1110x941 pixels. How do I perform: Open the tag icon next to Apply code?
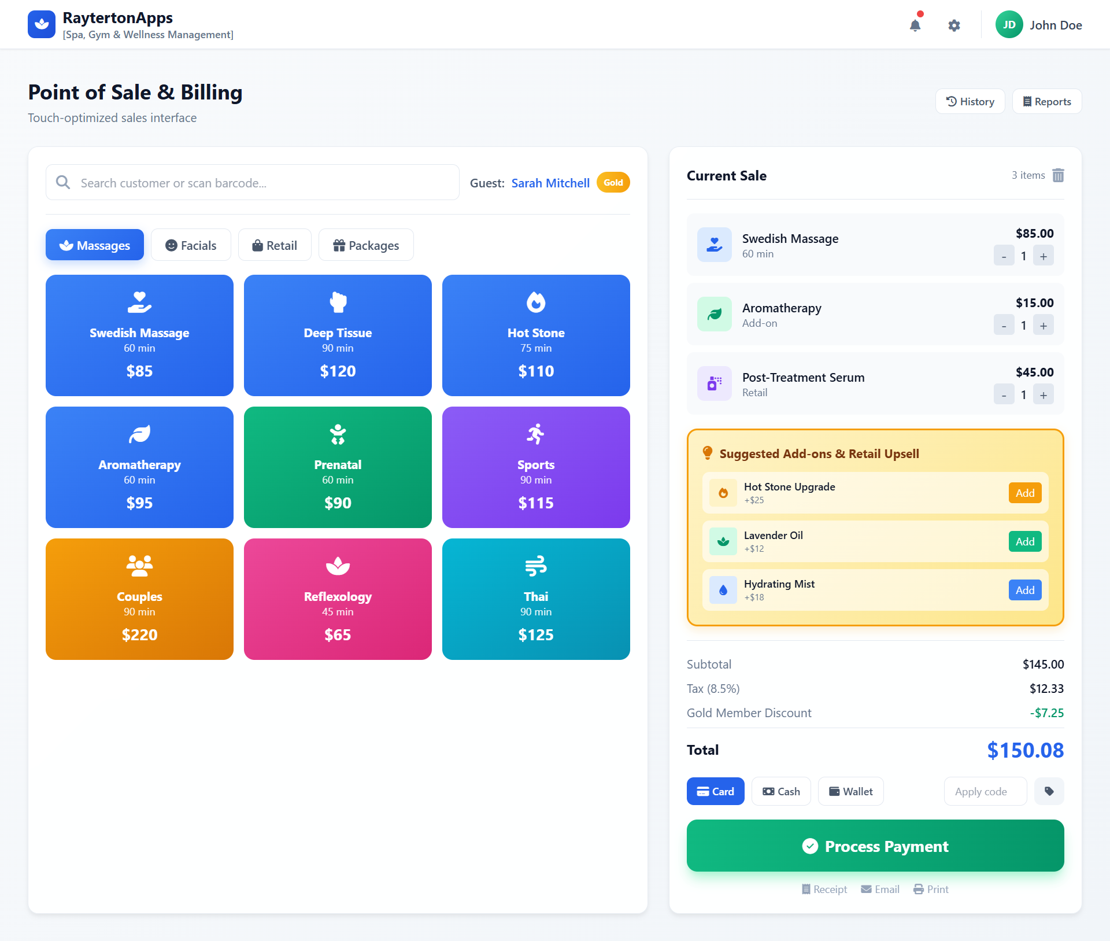click(x=1049, y=791)
